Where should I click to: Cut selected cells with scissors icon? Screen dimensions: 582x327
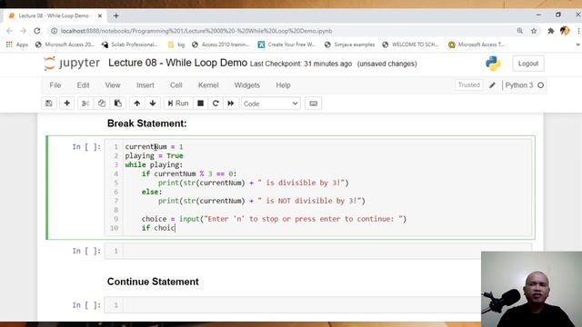tap(85, 104)
